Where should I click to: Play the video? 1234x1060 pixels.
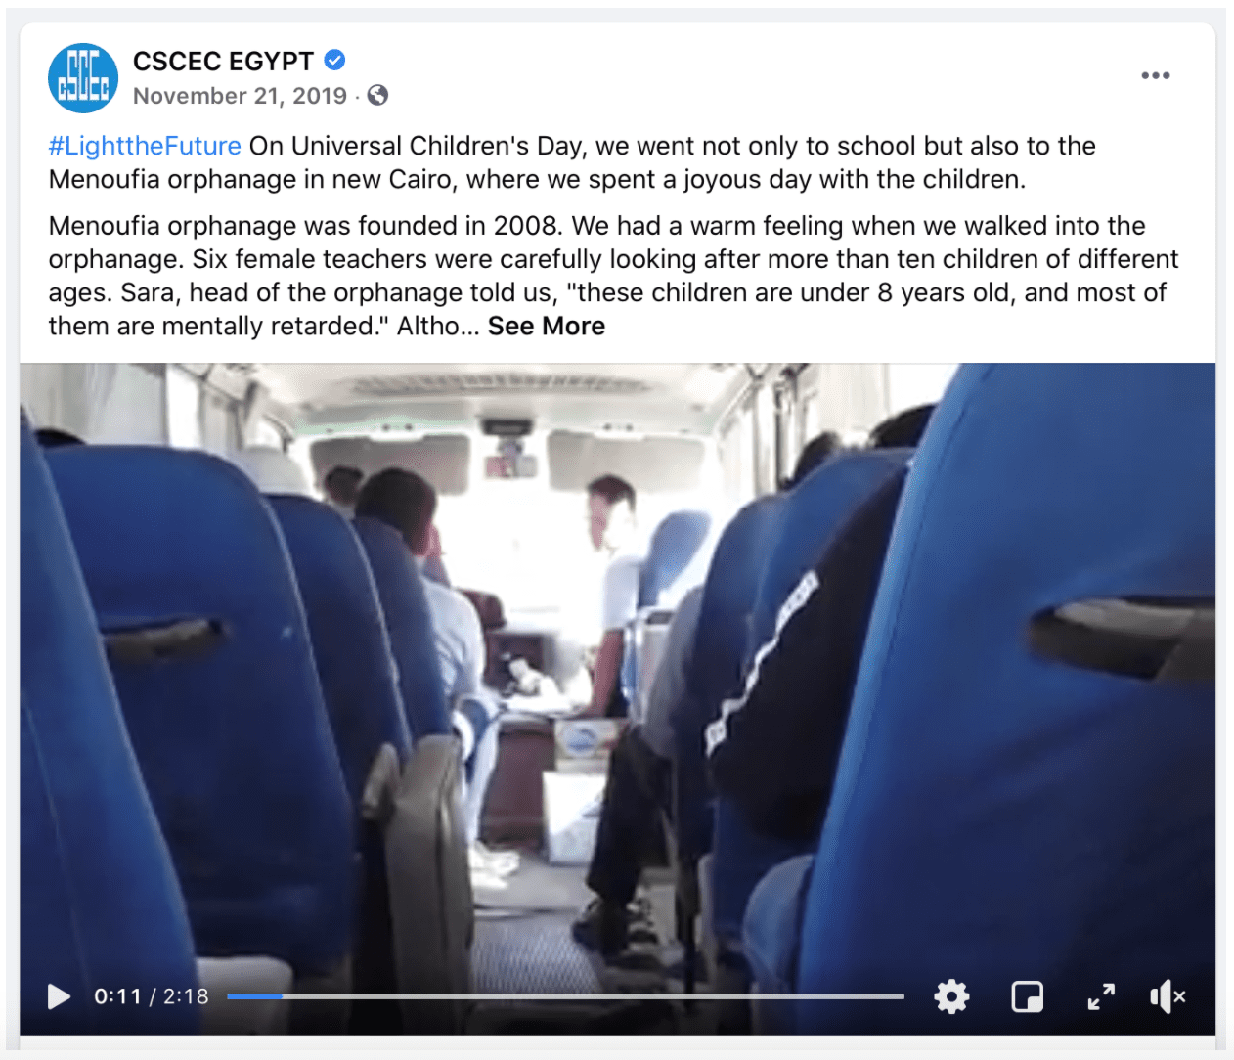[59, 996]
